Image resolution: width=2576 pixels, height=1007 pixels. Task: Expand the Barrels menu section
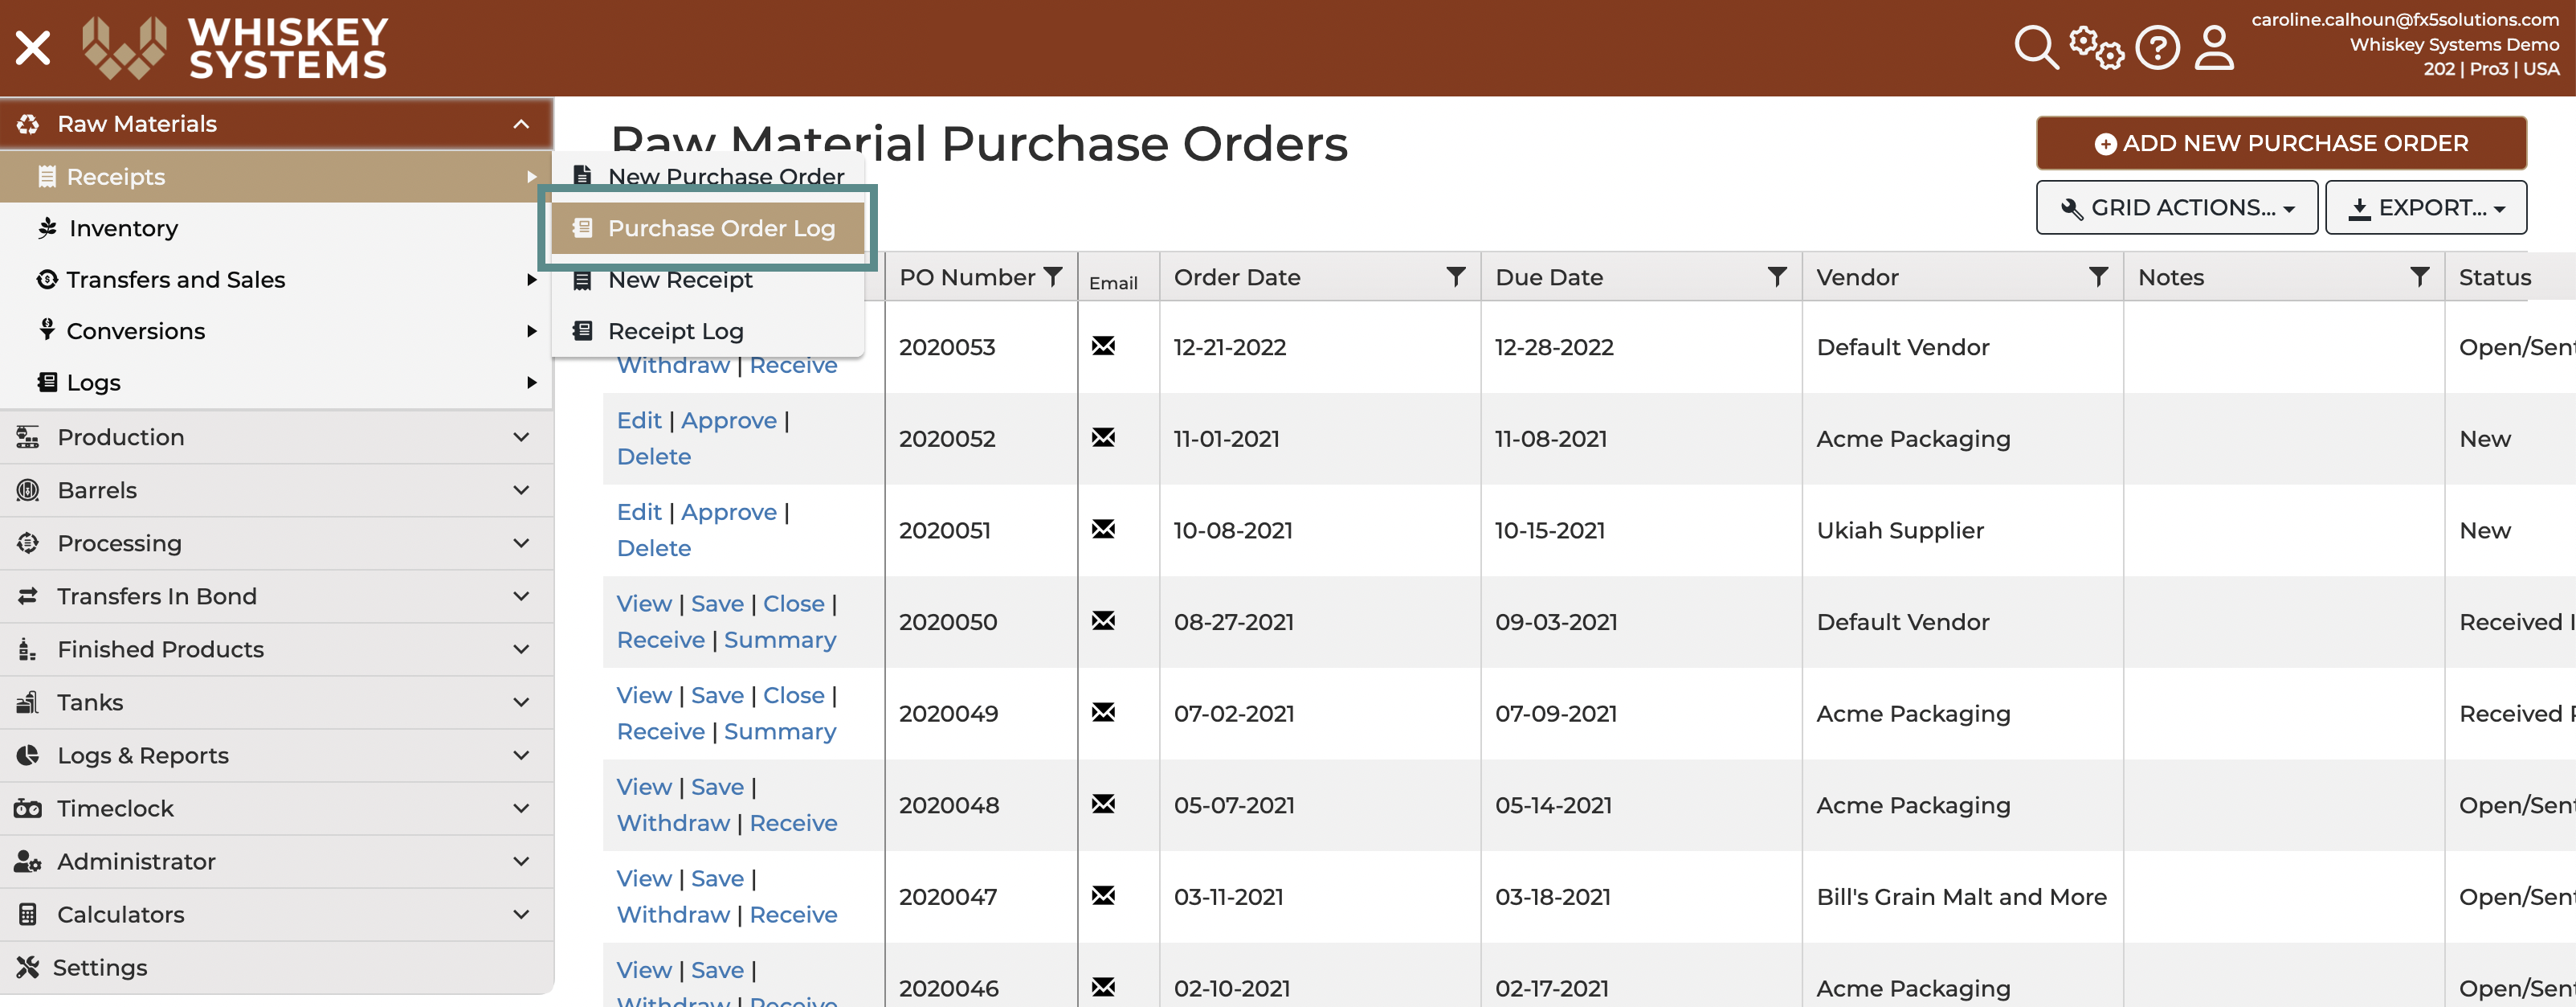tap(276, 490)
